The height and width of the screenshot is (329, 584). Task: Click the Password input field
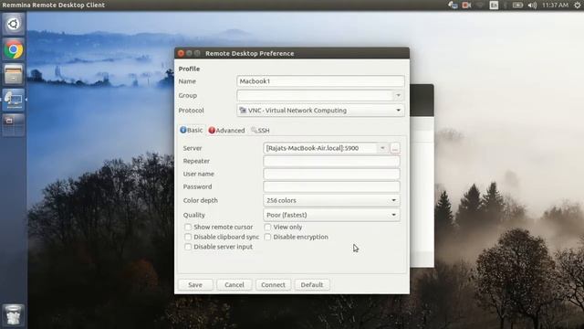[x=331, y=186]
